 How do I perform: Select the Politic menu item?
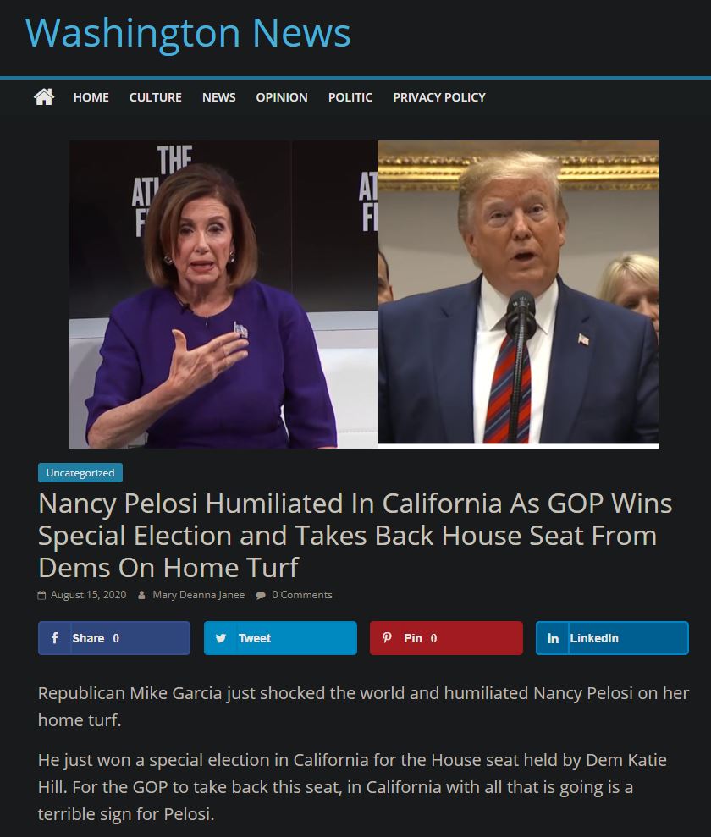pyautogui.click(x=350, y=97)
